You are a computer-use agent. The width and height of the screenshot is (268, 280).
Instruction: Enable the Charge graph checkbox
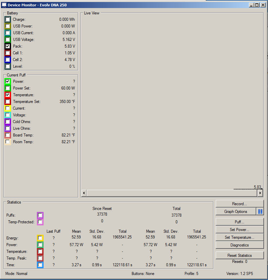(8, 19)
